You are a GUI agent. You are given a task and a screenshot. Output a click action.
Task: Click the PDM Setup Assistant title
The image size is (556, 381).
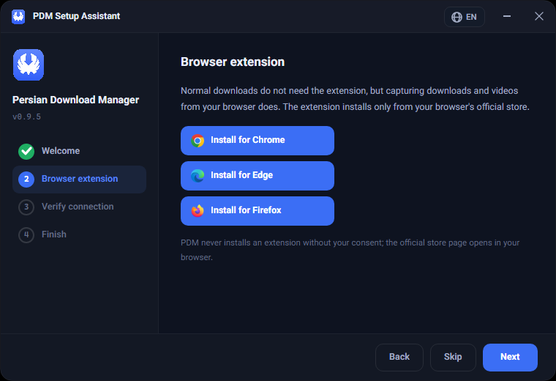coord(76,16)
